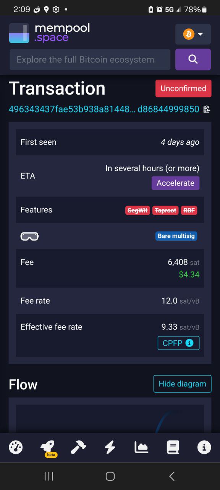This screenshot has height=490, width=220.
Task: Open the transaction hash link
Action: (104, 109)
